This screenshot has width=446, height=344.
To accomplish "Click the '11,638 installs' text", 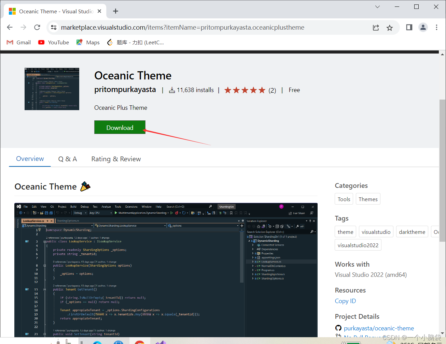I will click(x=195, y=90).
